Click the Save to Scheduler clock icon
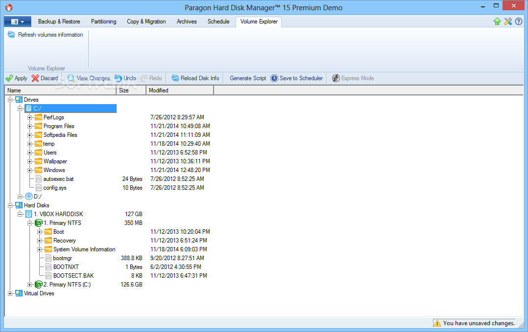 [x=274, y=78]
